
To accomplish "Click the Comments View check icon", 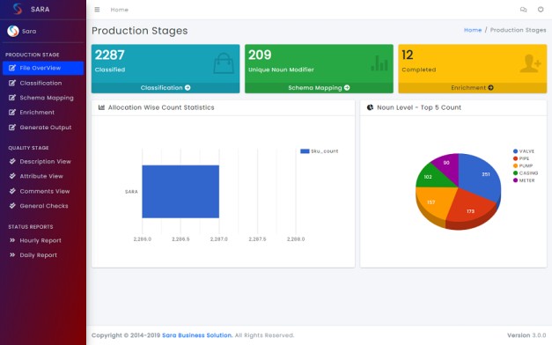I will click(12, 191).
